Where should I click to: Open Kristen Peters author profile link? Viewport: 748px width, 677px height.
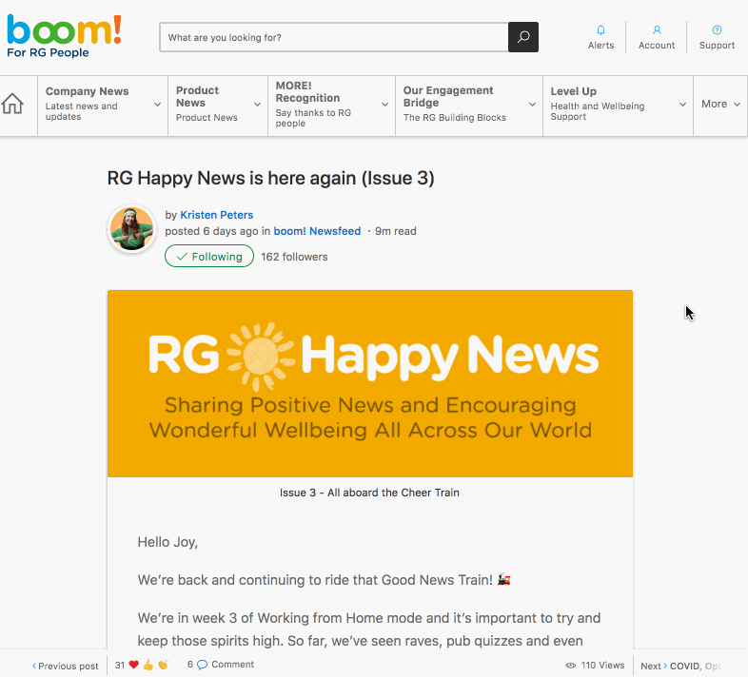coord(216,215)
